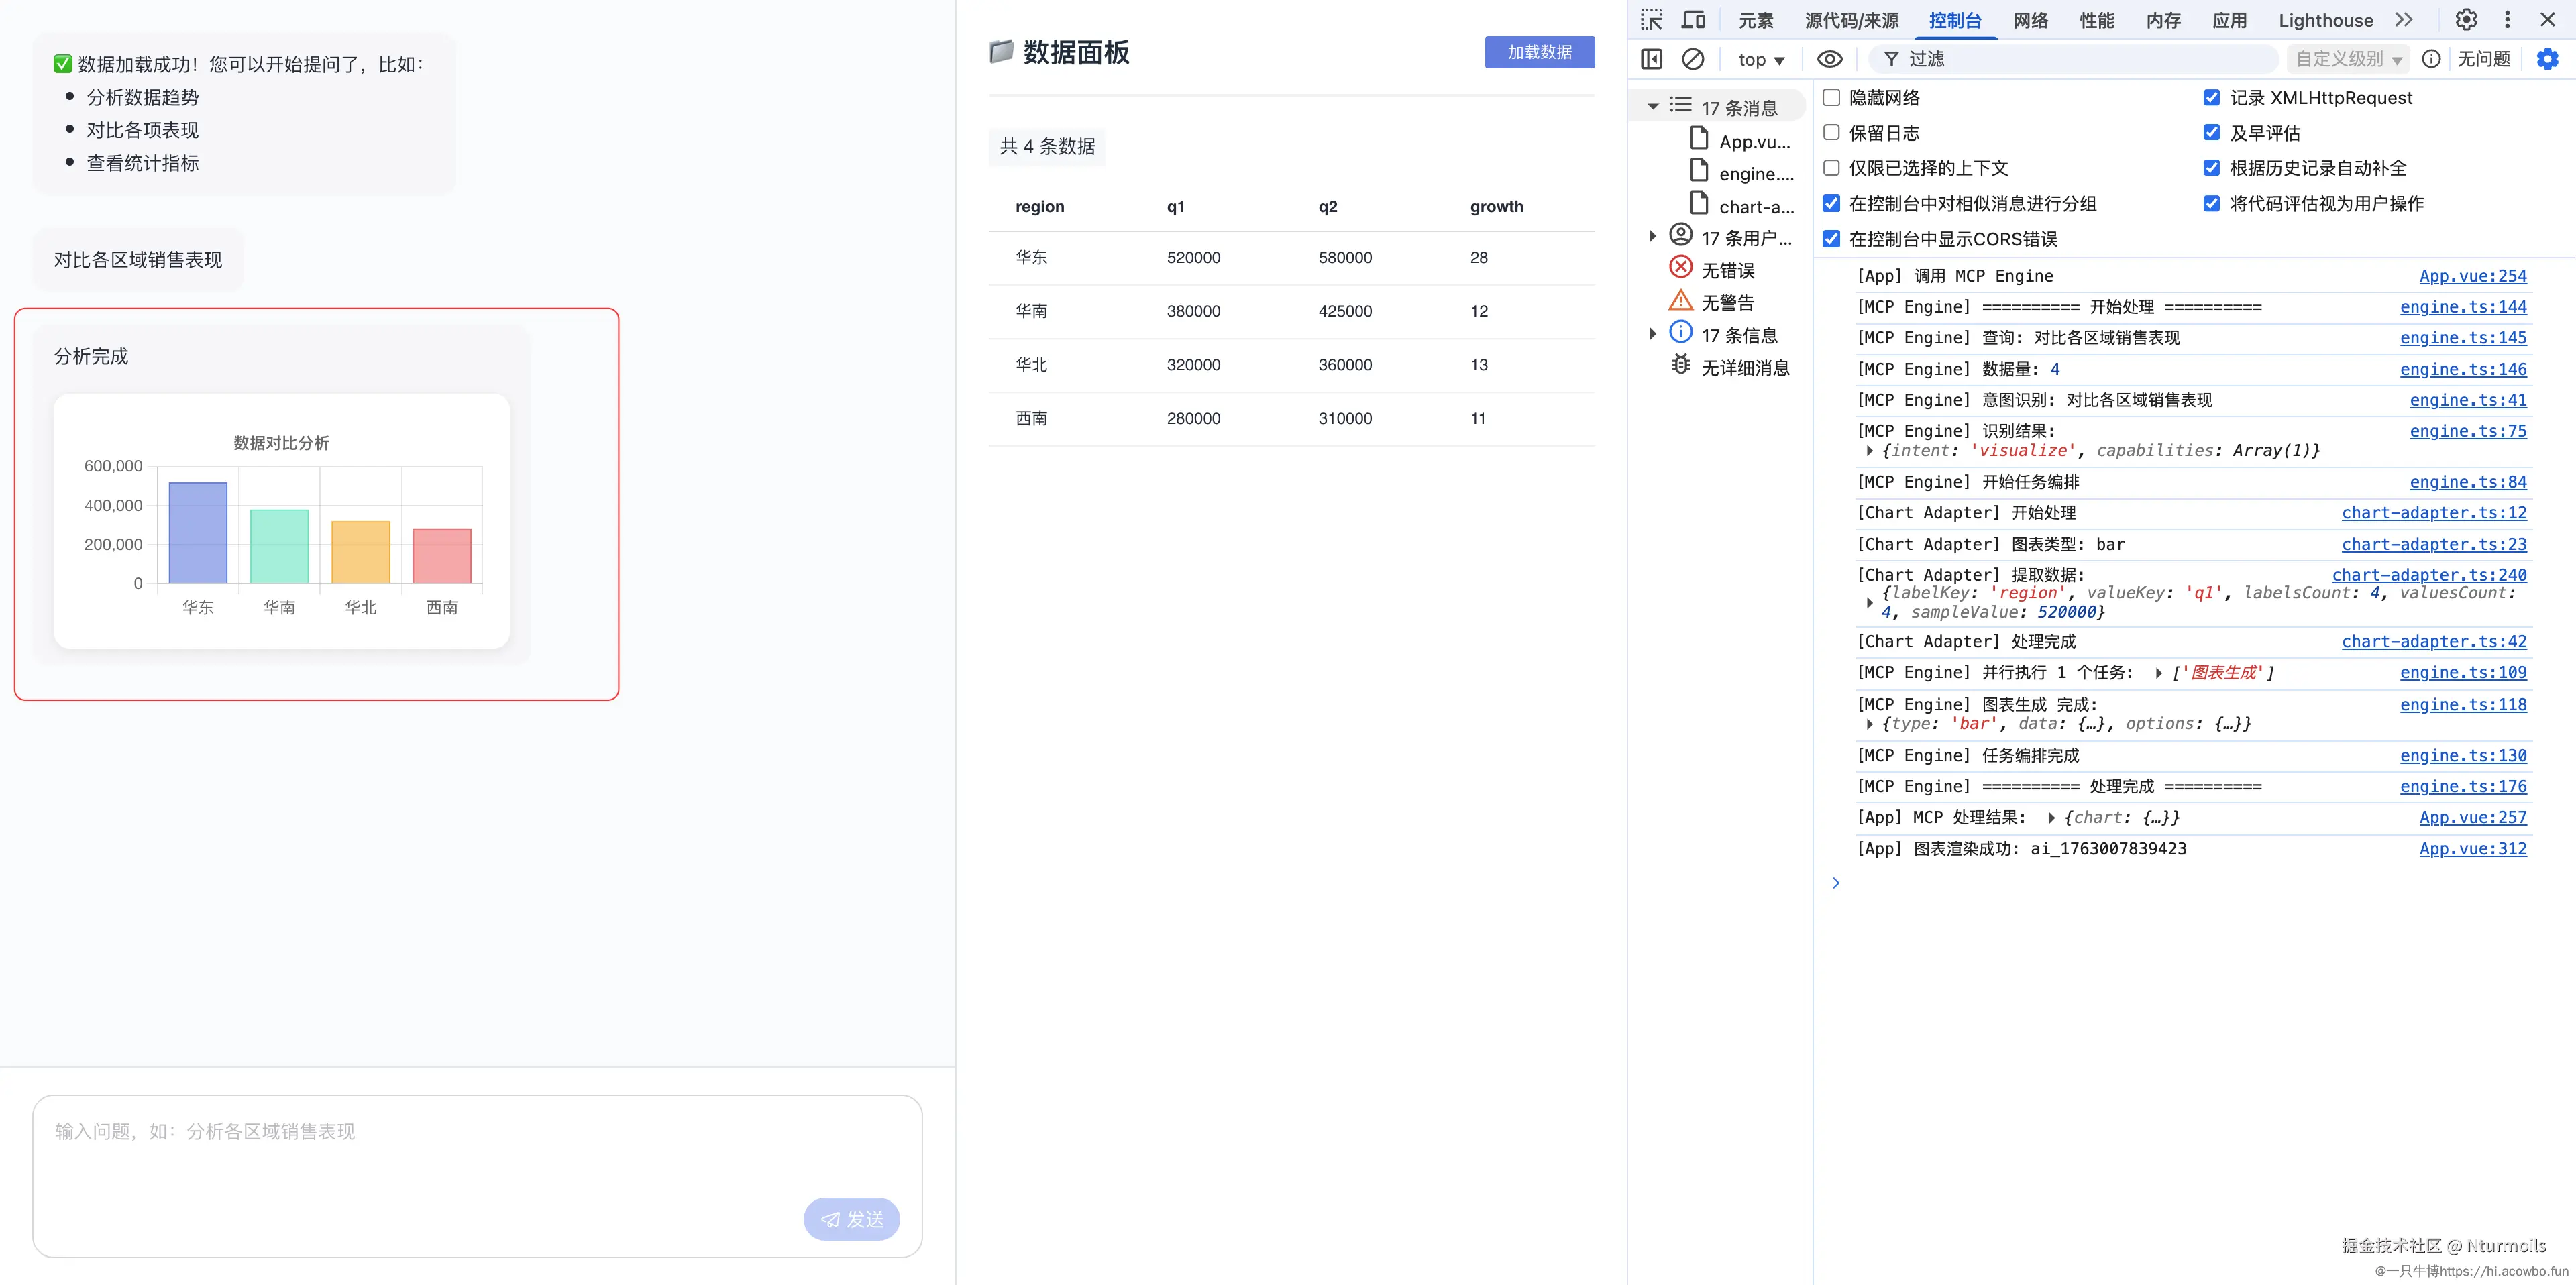Open the top context dropdown

1761,59
